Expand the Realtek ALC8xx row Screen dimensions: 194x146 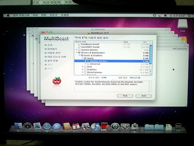coord(85,61)
